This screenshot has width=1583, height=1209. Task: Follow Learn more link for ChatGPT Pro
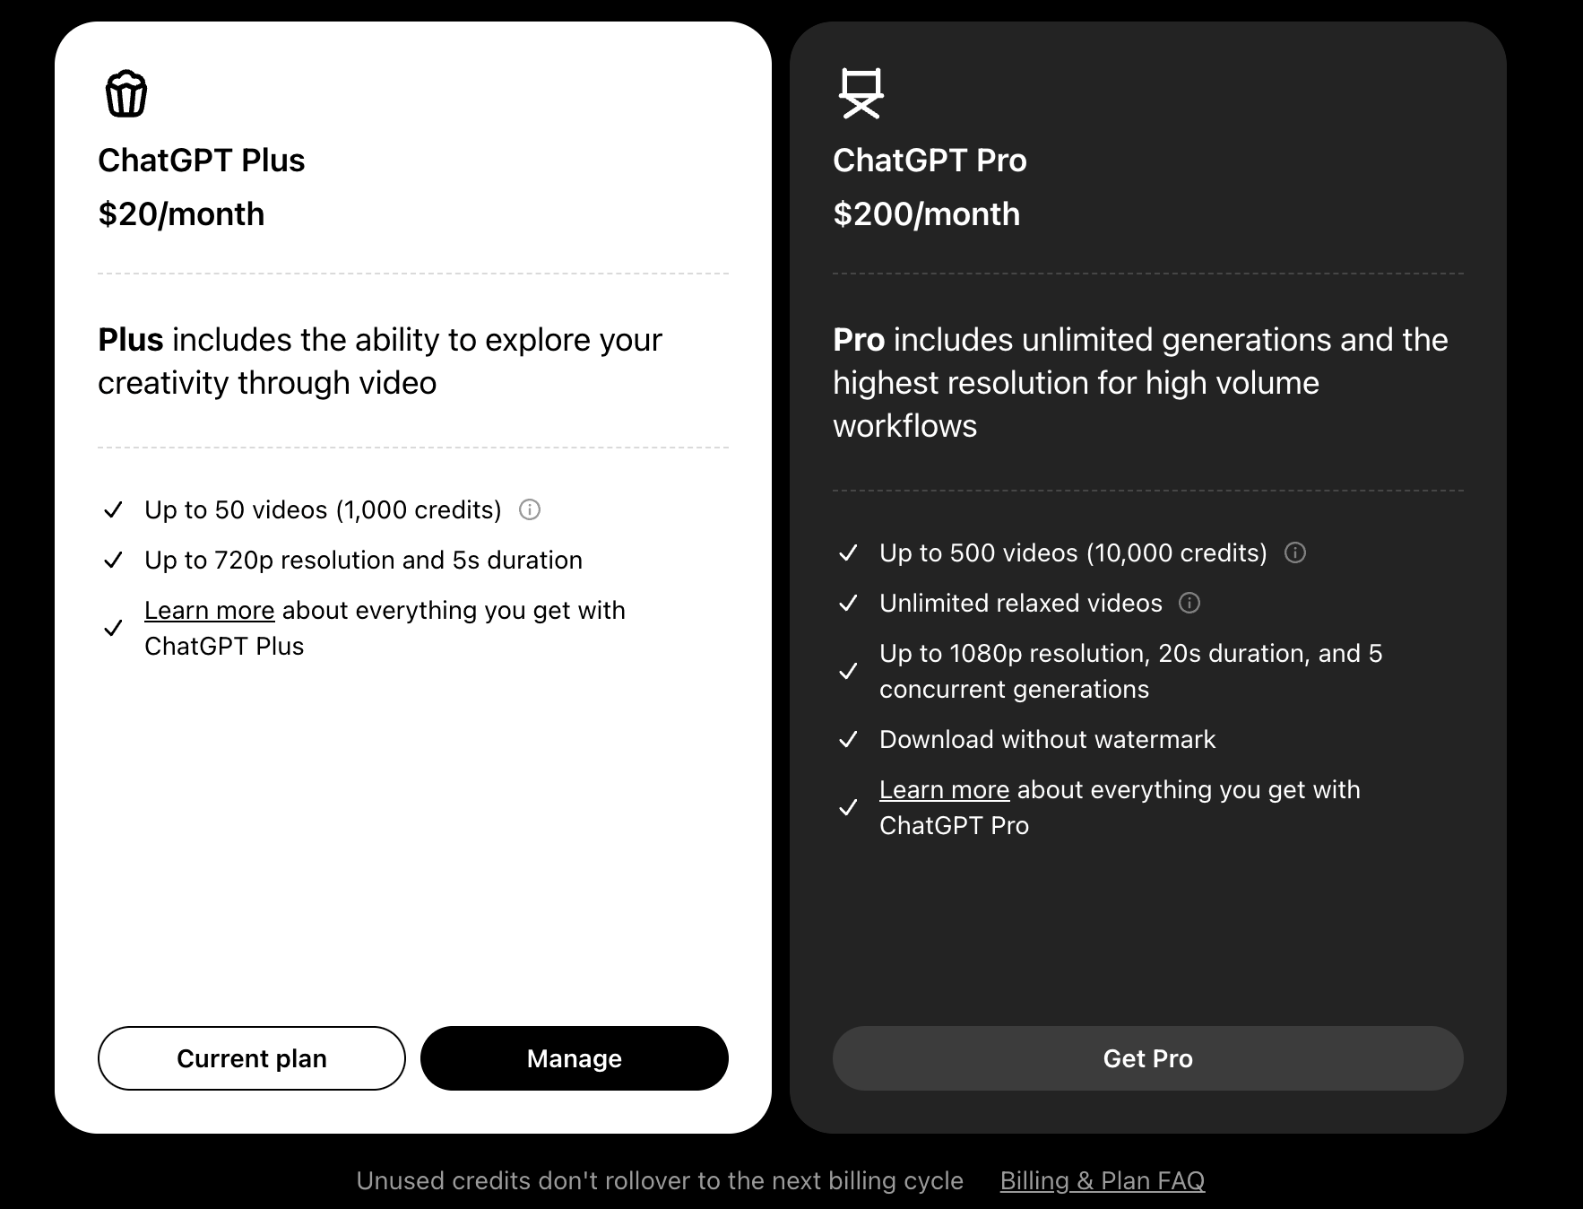[945, 790]
